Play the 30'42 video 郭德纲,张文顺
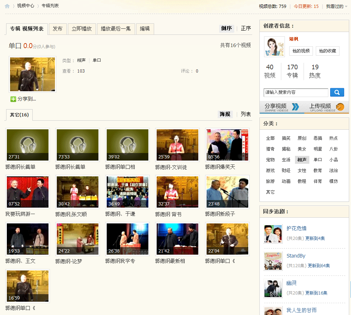This screenshot has width=351, height=315. pos(78,192)
